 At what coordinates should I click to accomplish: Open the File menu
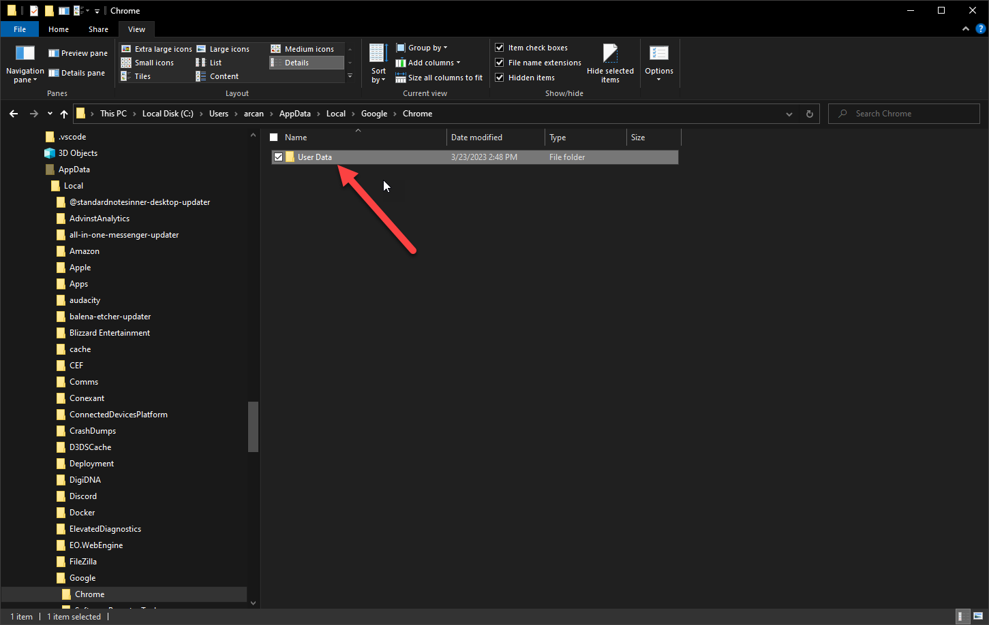click(x=20, y=29)
